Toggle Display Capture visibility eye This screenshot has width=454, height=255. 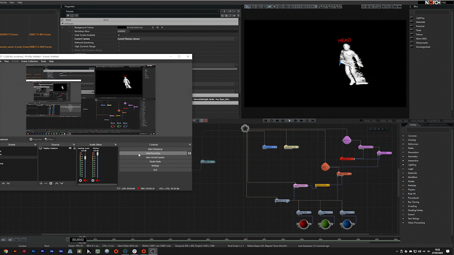tap(70, 148)
